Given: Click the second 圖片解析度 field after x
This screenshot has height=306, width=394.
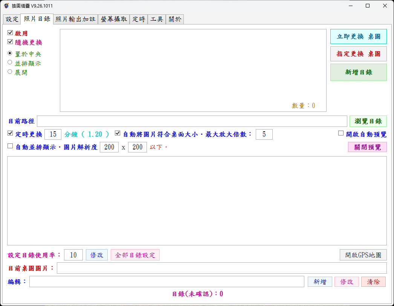Looking at the screenshot, I should (x=137, y=147).
